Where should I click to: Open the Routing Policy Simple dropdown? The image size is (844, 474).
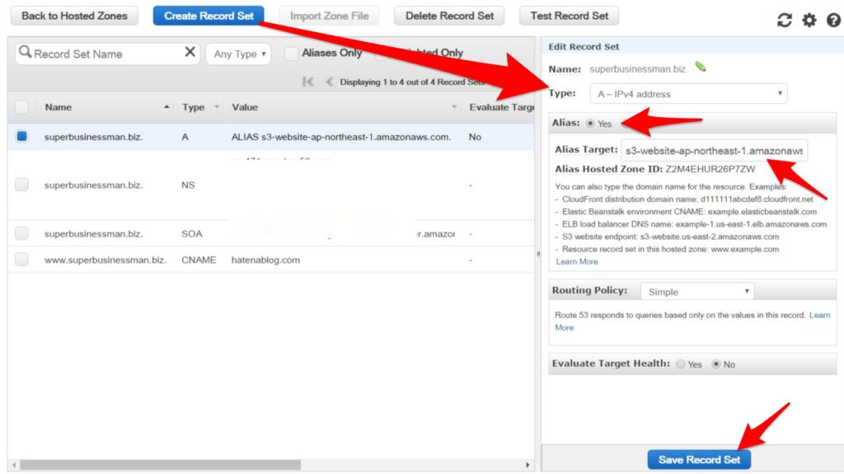pyautogui.click(x=697, y=291)
